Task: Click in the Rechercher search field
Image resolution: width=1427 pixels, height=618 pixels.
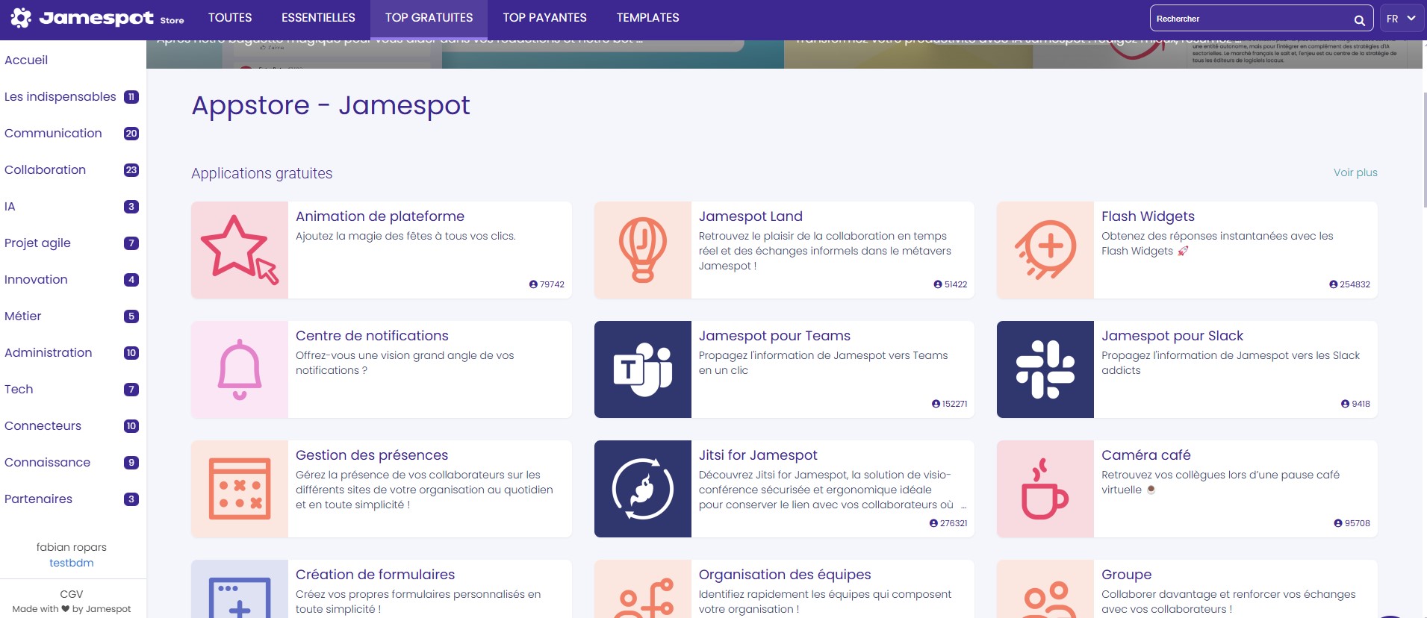Action: [1251, 19]
